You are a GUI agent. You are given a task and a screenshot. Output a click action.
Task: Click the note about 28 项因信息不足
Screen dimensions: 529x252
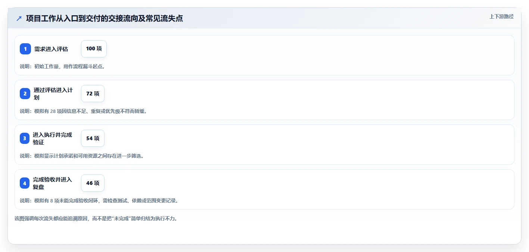(x=83, y=111)
